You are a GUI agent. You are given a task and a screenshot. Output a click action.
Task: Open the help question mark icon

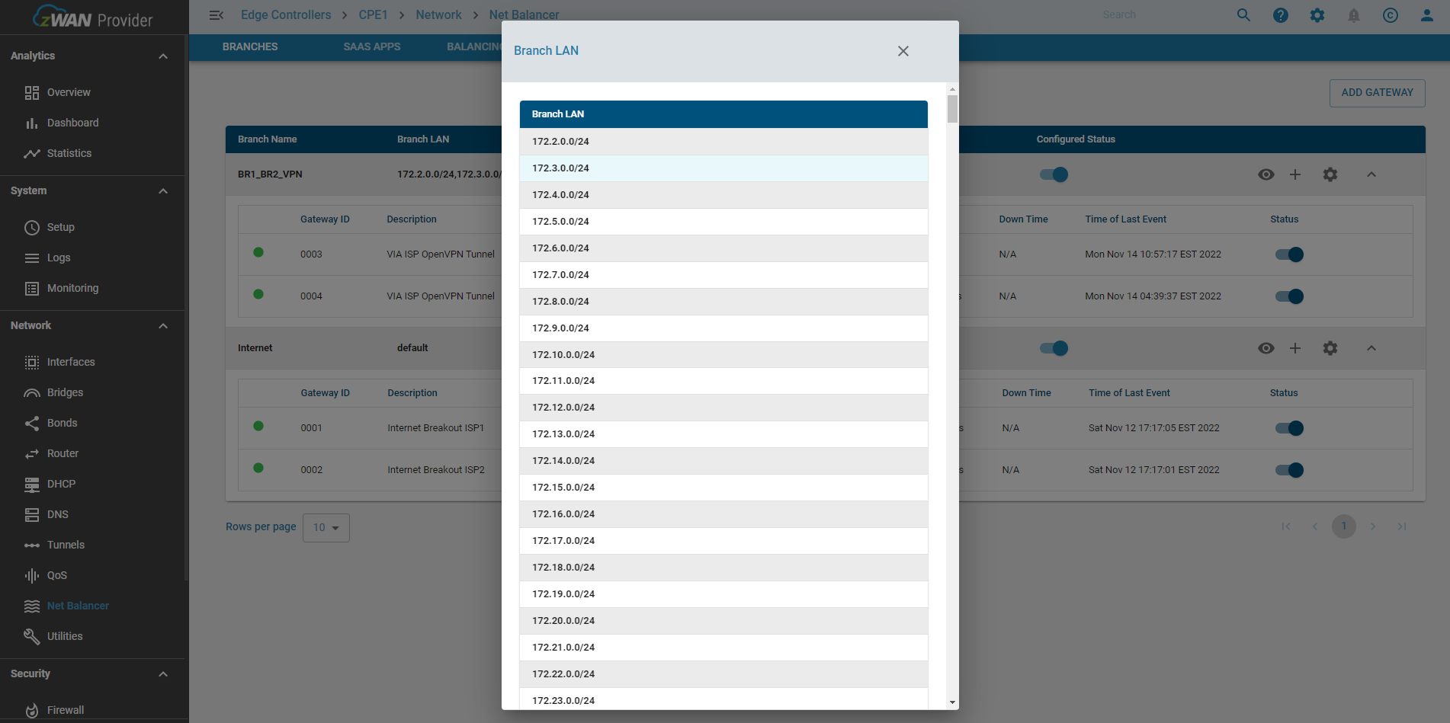pyautogui.click(x=1280, y=15)
